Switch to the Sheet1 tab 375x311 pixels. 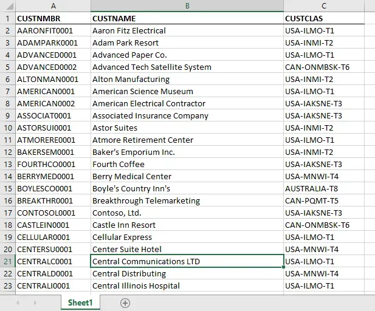80,302
